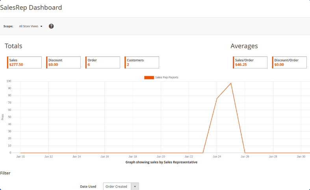Click the Jan 10 axis label
Image resolution: width=310 pixels, height=190 pixels.
tap(20, 157)
